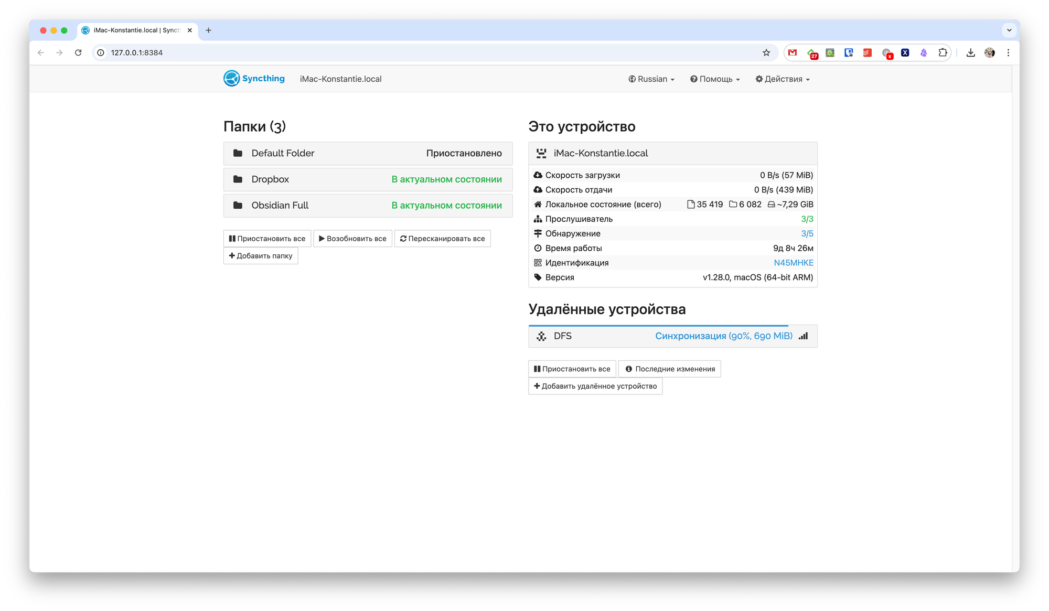Click the DFS connection signal icon
This screenshot has width=1049, height=611.
803,336
